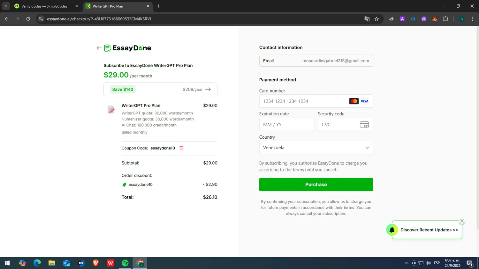Close the WriterGPT Pro Plan tab
Screen dimensions: 479x269
click(148, 6)
